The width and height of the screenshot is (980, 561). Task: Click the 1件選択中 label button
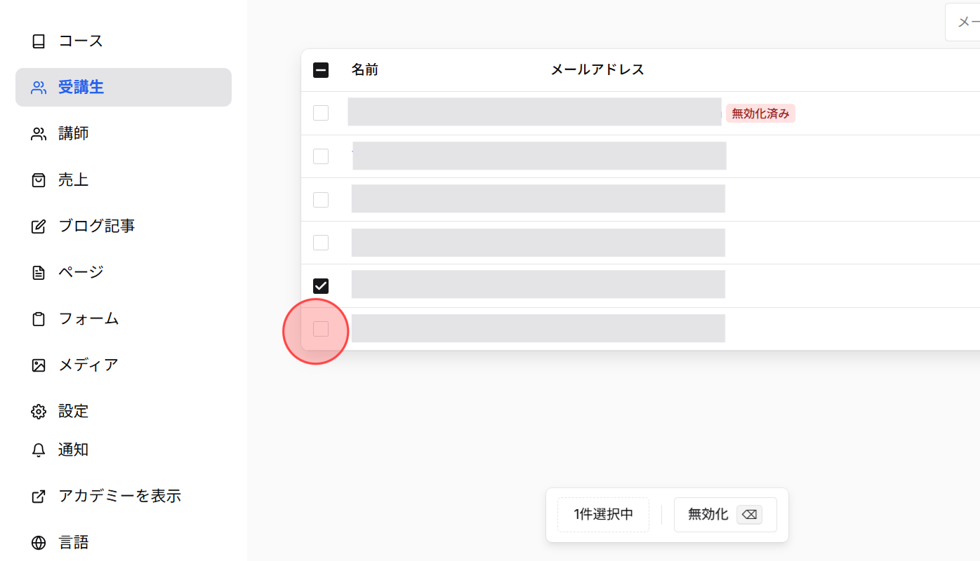(x=602, y=514)
